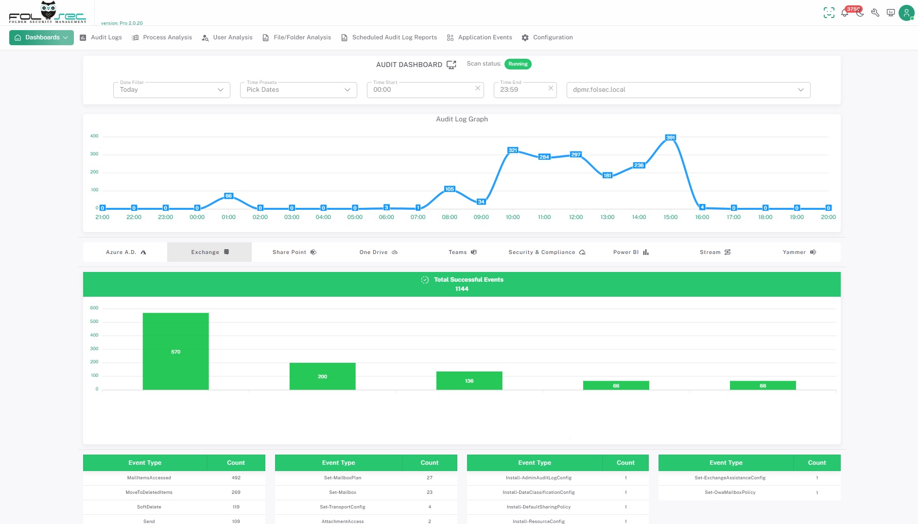Clear the Time End value

551,88
